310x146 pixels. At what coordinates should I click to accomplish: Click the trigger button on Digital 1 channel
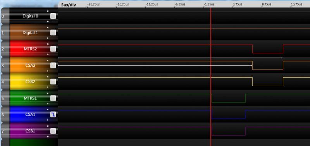(x=53, y=33)
